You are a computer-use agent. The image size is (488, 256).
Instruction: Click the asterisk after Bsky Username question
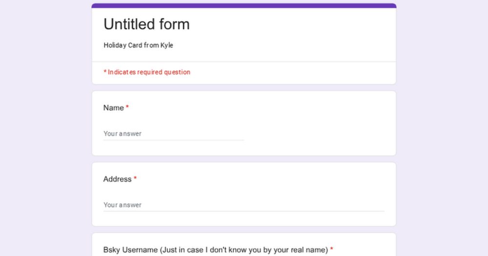coord(332,249)
